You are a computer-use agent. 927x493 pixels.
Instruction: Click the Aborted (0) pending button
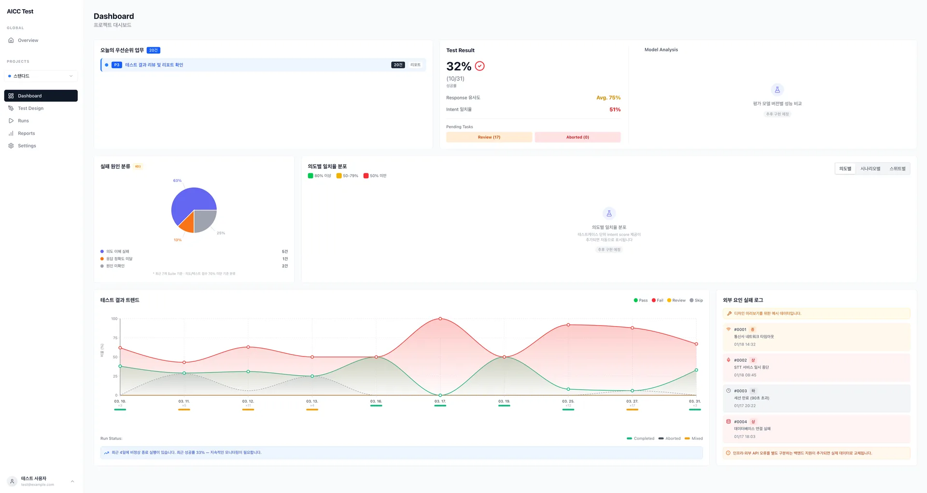(577, 137)
